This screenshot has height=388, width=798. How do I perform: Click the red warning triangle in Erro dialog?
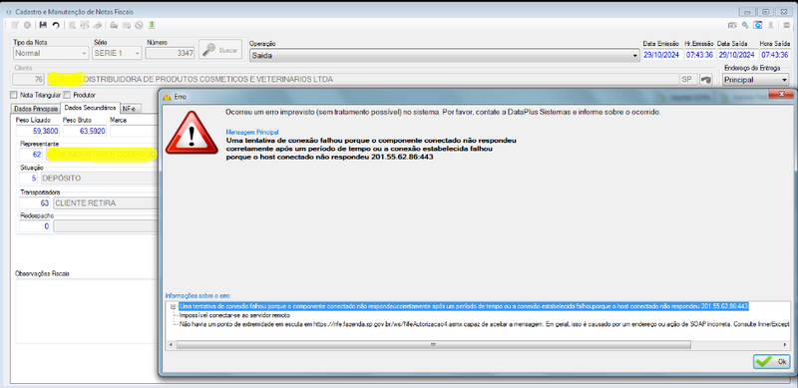(x=192, y=134)
